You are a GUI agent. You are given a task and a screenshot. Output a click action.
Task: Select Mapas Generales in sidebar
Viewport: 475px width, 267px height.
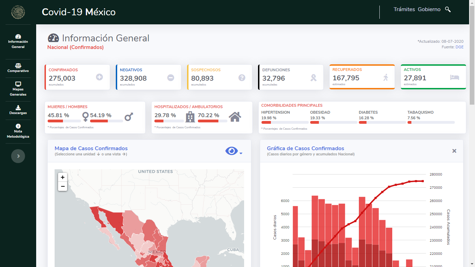tap(18, 89)
